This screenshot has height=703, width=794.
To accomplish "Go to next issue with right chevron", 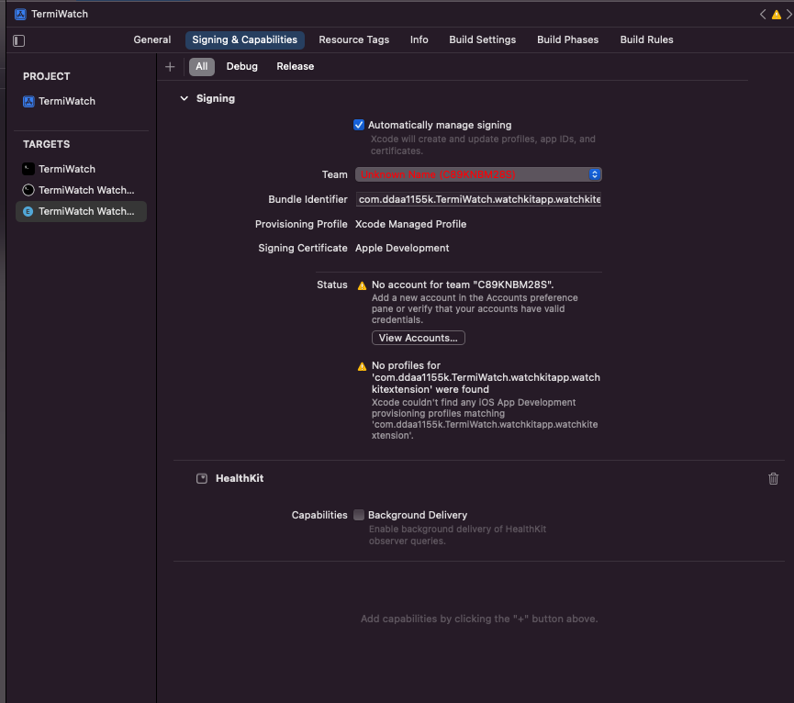I will (788, 15).
